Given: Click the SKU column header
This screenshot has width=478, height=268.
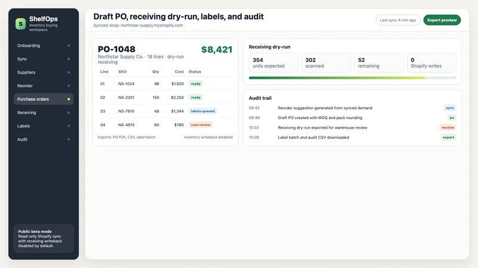Looking at the screenshot, I should 122,71.
